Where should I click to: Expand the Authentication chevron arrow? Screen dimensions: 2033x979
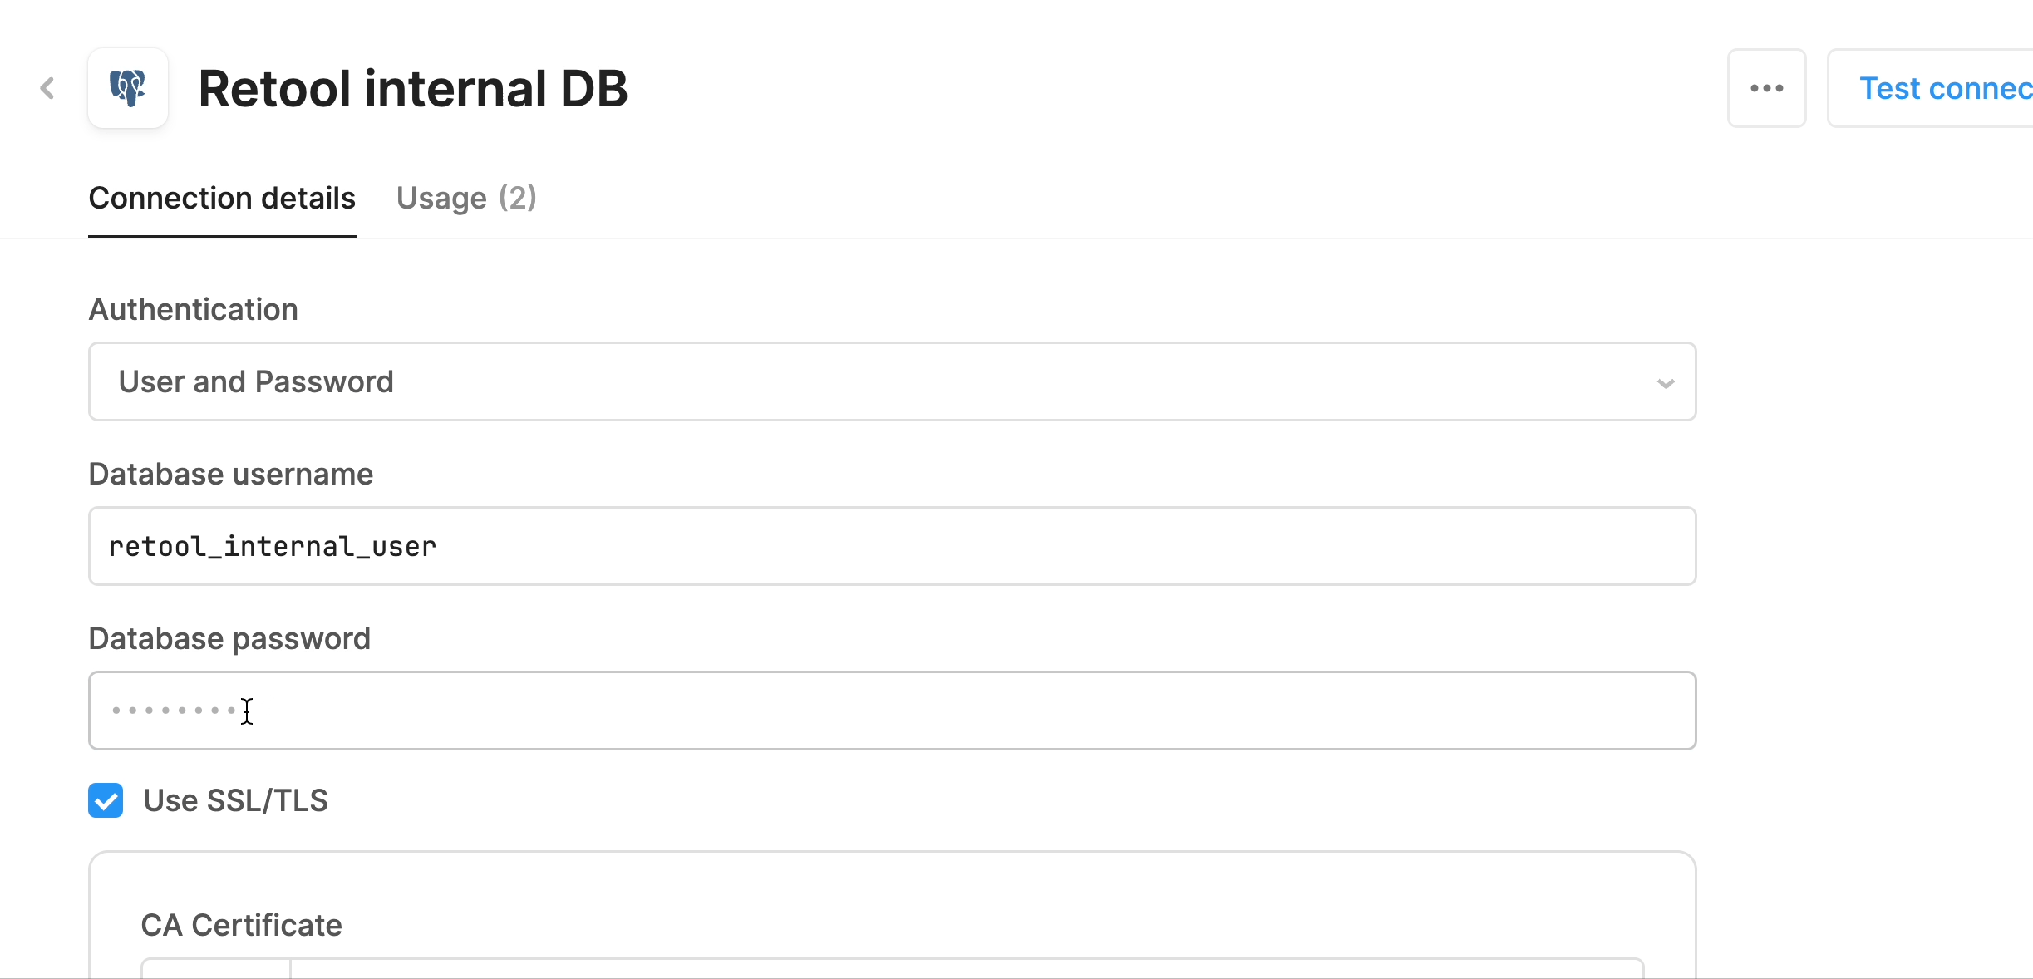pos(1665,383)
